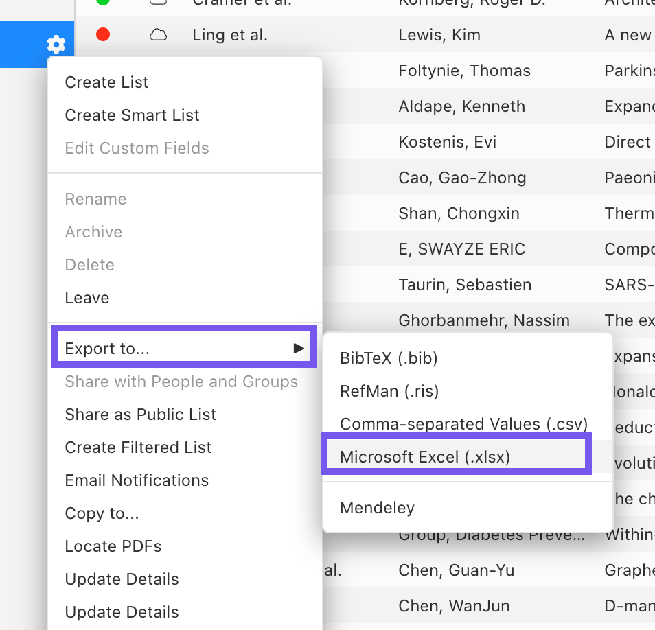Select the Copy to... option
The width and height of the screenshot is (655, 630).
pos(102,513)
